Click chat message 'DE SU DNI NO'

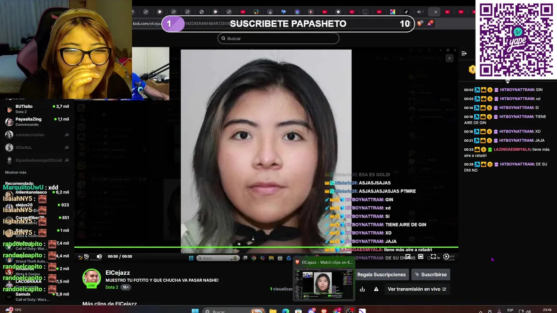click(505, 167)
